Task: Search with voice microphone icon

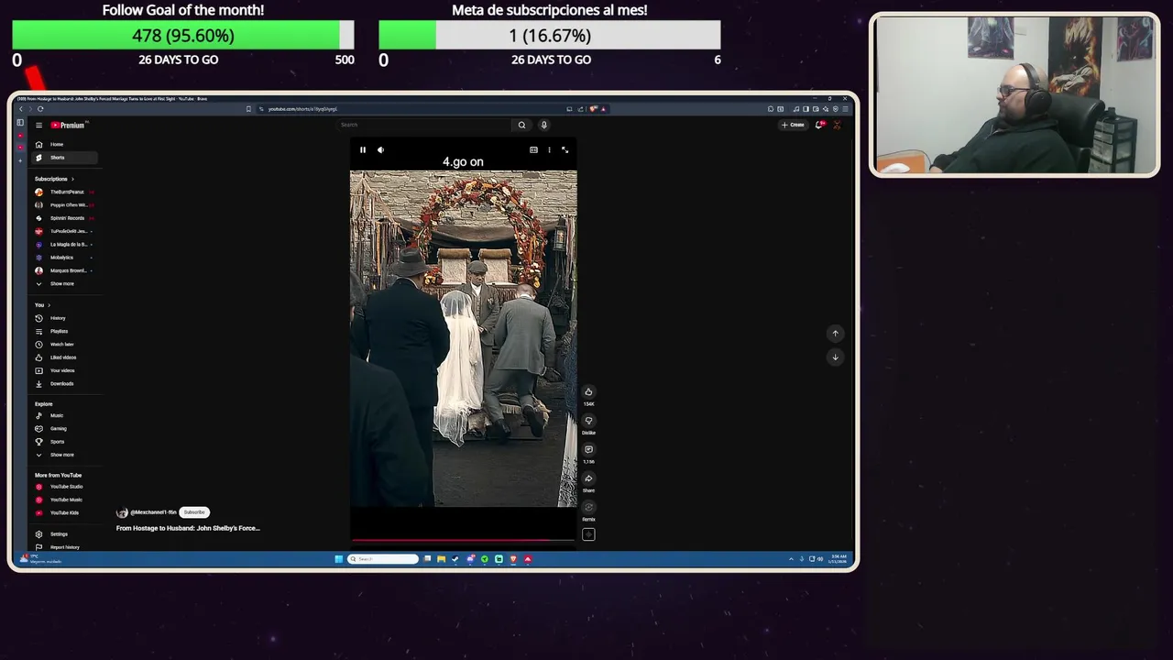Action: (543, 125)
